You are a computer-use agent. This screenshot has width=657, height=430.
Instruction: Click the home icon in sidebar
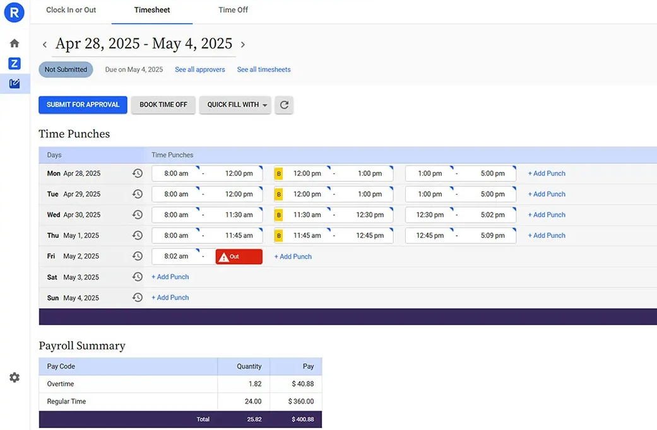pyautogui.click(x=15, y=44)
